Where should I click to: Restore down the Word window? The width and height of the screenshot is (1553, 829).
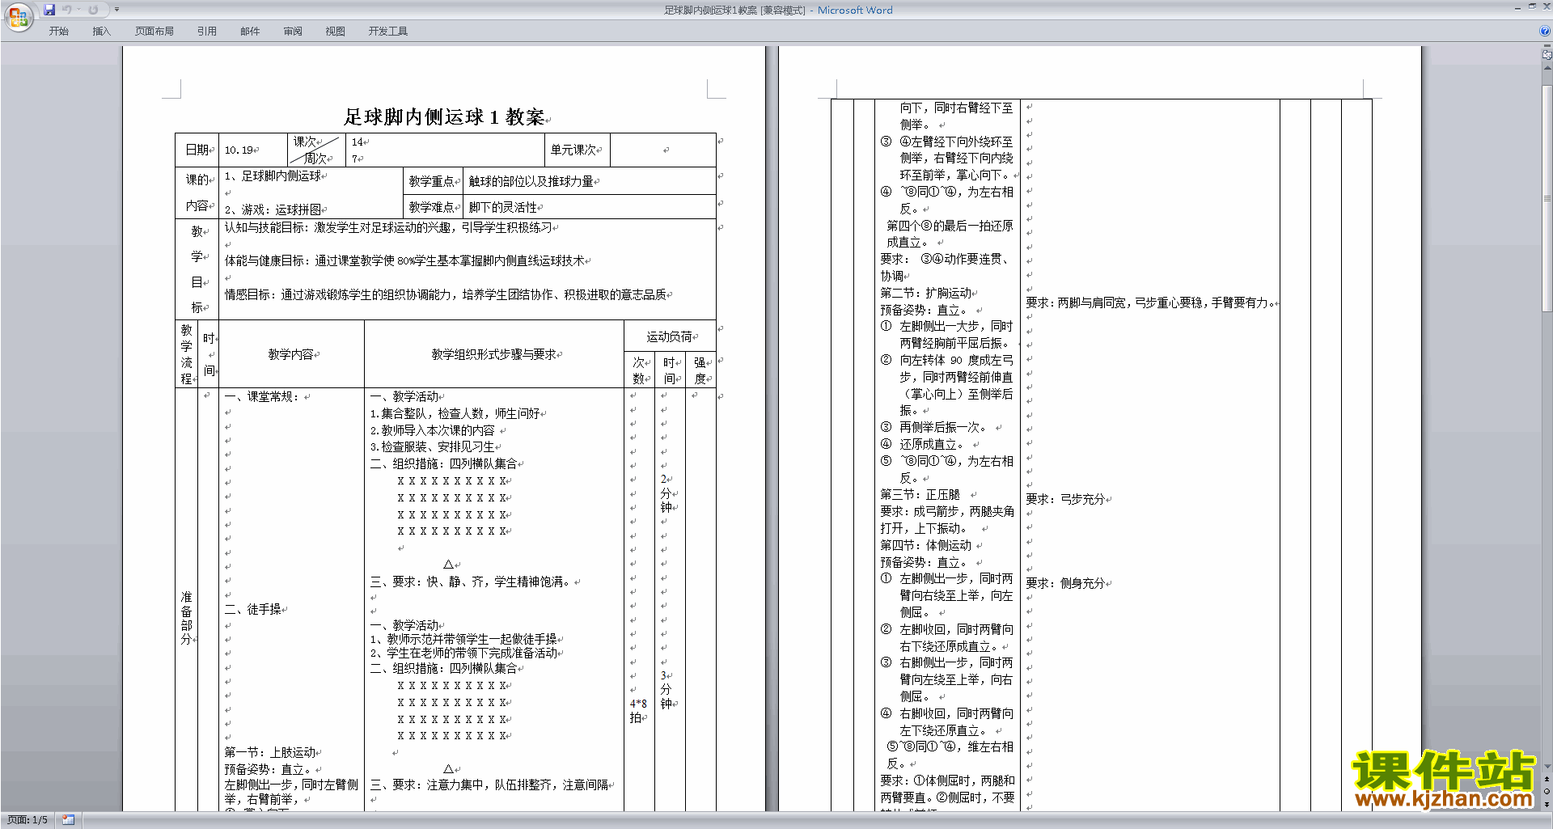[1532, 6]
